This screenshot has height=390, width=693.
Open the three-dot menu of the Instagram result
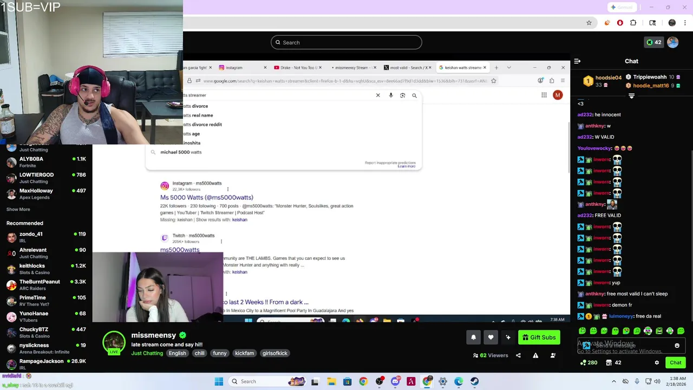227,189
